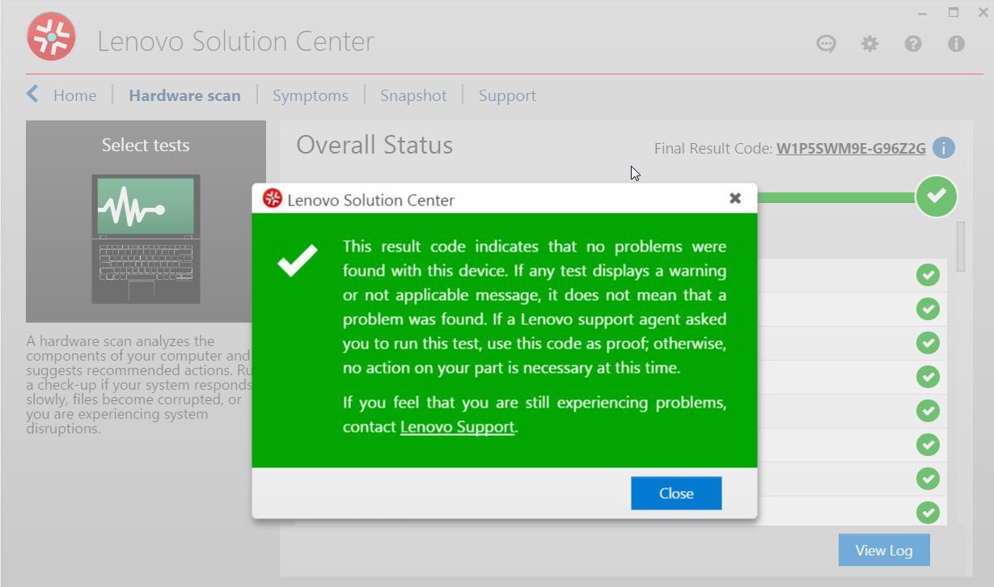Minimize the Lenovo Solution Center window
Image resolution: width=994 pixels, height=587 pixels.
coord(923,13)
